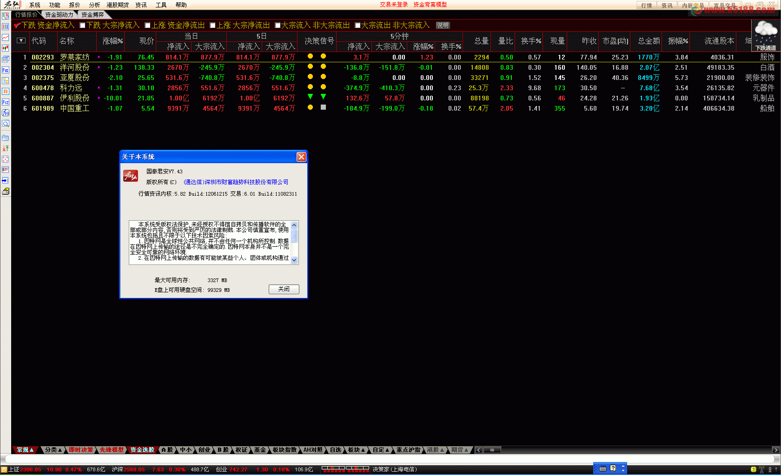This screenshot has width=781, height=475.
Task: Expand the 板块 bottom tab menu
Action: [357, 450]
